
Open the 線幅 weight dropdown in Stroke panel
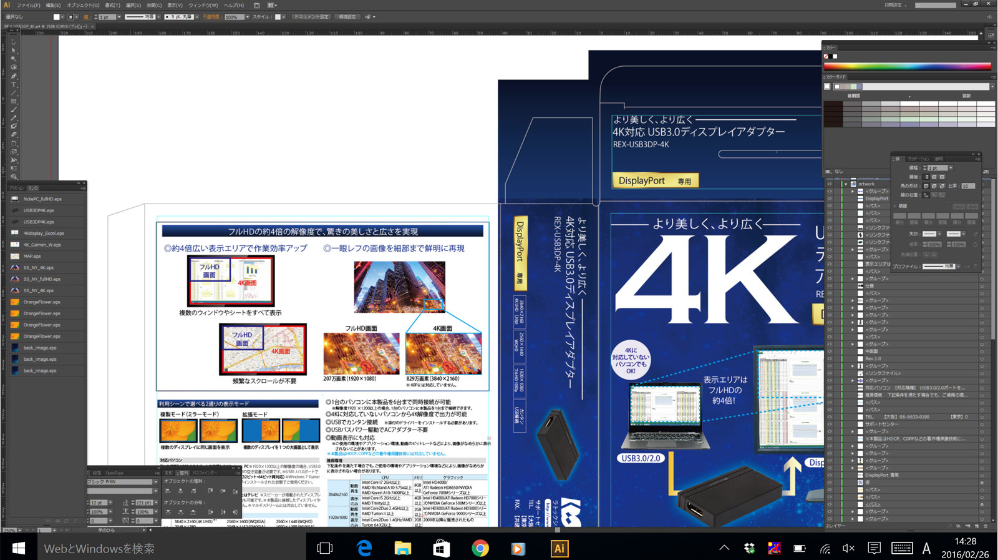tap(951, 168)
